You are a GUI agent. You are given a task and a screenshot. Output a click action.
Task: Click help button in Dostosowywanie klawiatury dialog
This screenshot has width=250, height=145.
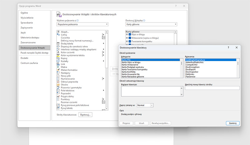click(228, 48)
